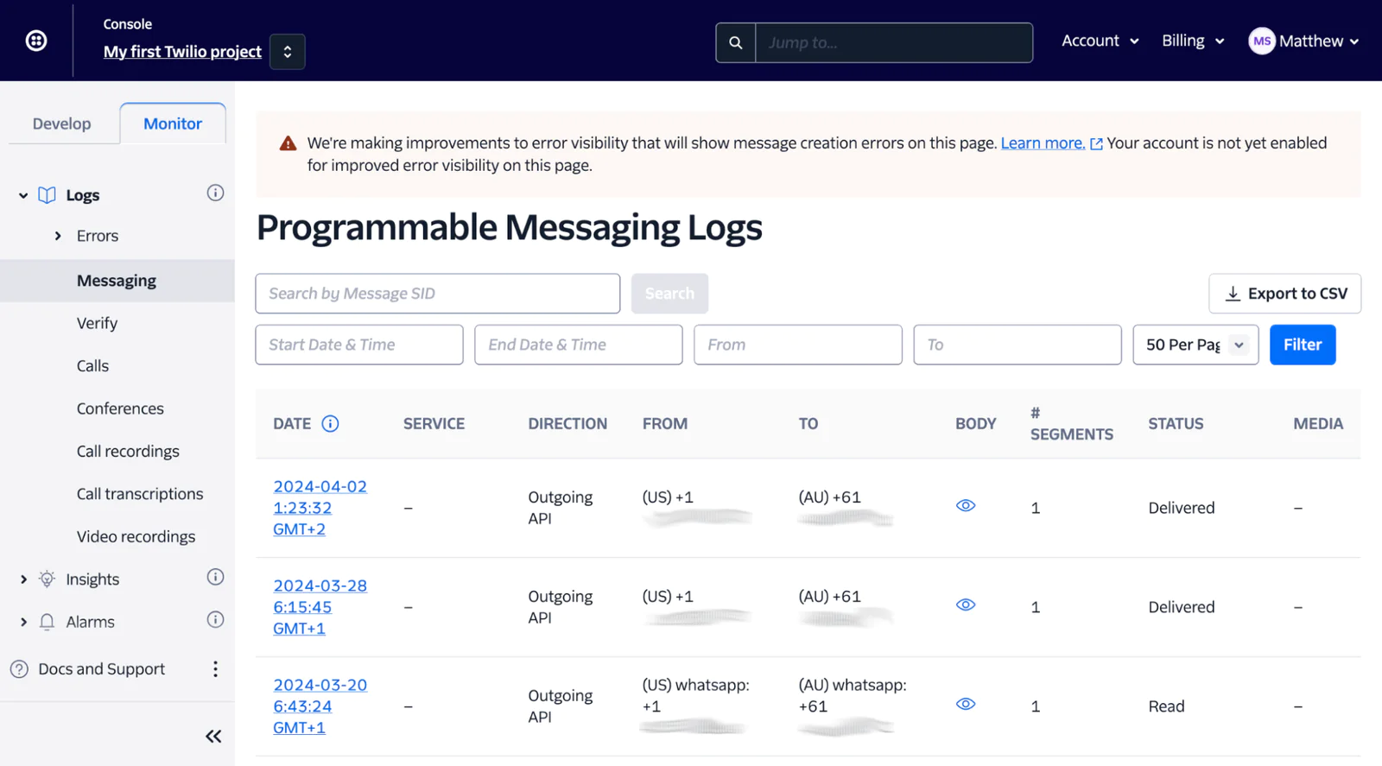Open the project switcher arrows button
This screenshot has width=1382, height=766.
pyautogui.click(x=288, y=52)
